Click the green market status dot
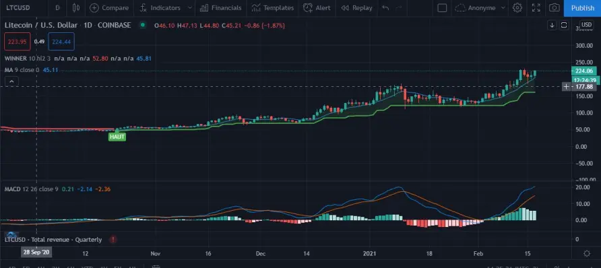 pos(143,26)
